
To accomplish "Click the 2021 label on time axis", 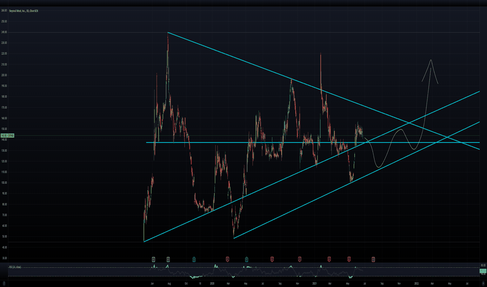I will (x=315, y=283).
